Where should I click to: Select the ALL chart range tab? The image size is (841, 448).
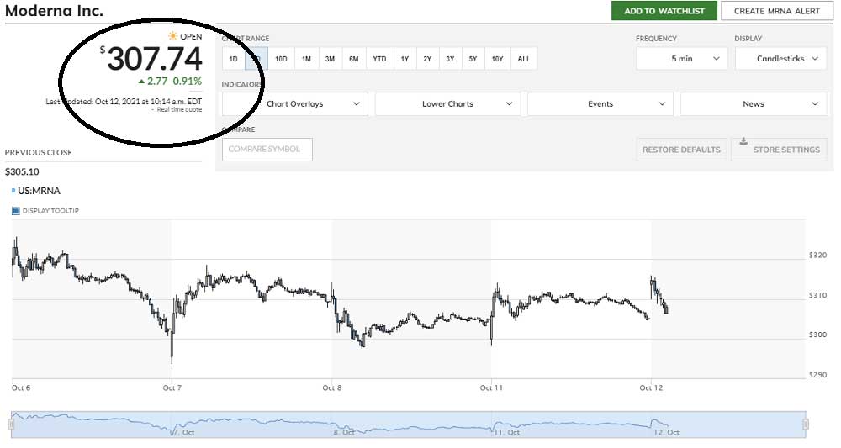click(x=524, y=59)
